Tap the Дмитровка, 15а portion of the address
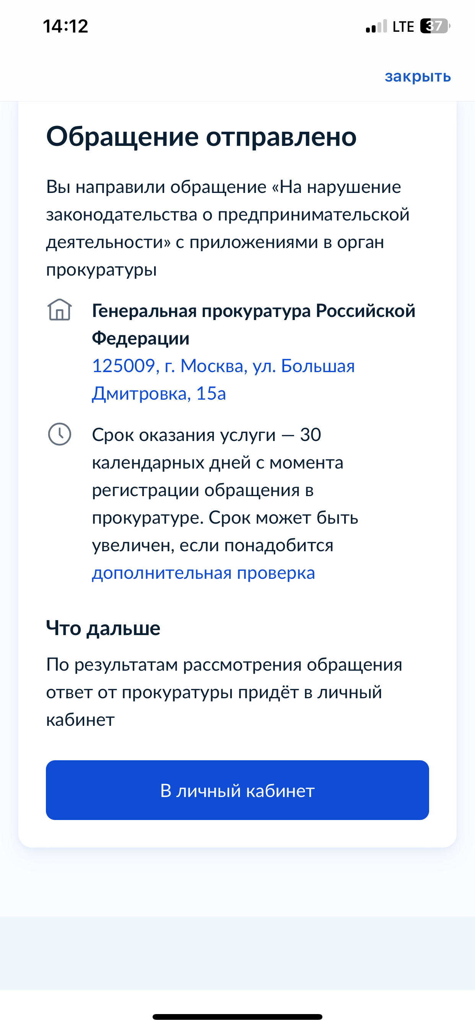Image resolution: width=475 pixels, height=1029 pixels. point(159,394)
